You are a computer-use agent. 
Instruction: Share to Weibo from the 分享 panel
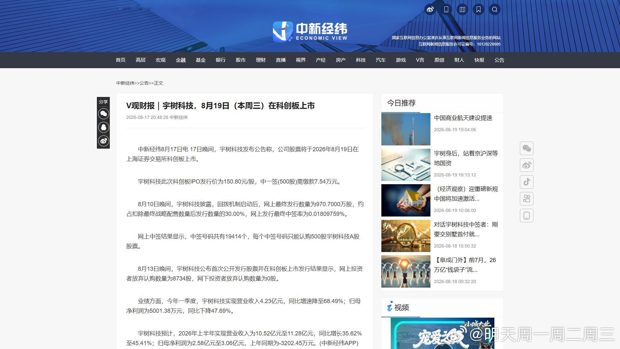pyautogui.click(x=104, y=141)
